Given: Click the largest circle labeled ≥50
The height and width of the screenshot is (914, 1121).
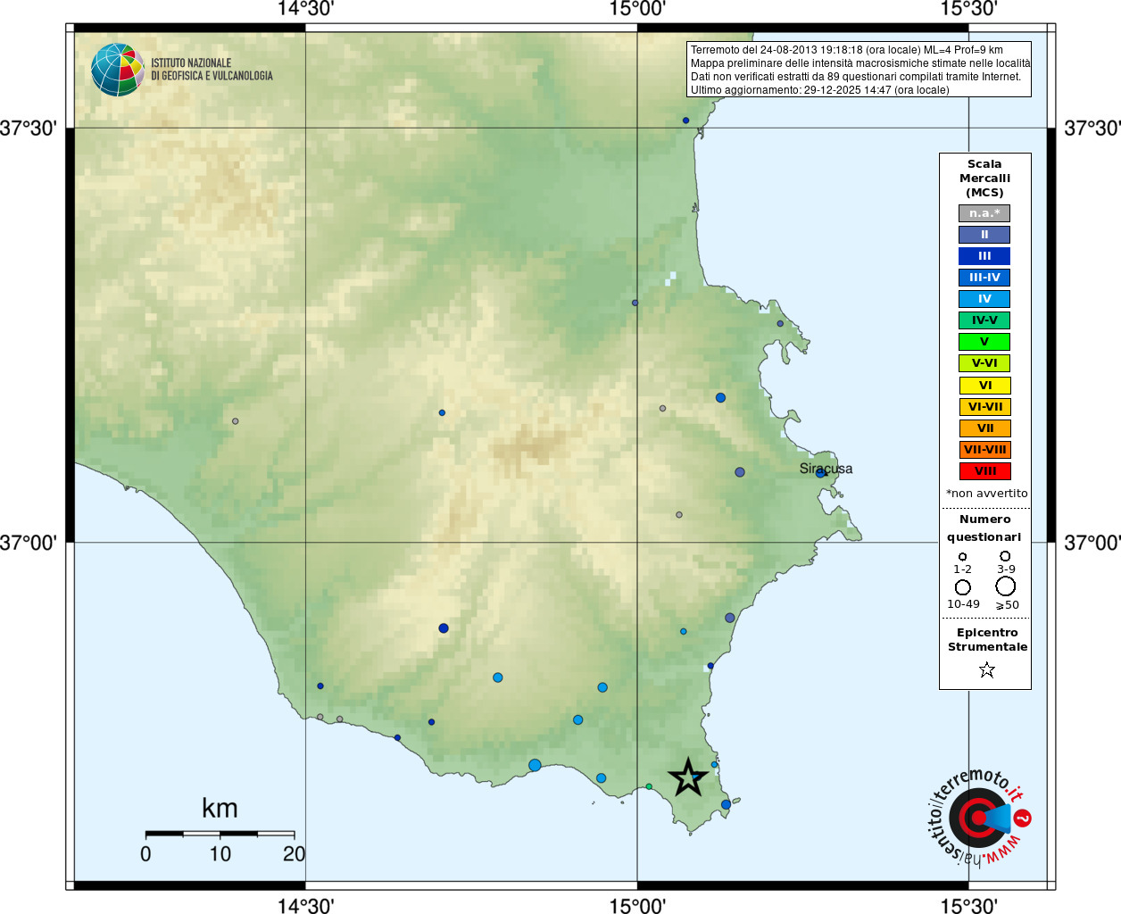Looking at the screenshot, I should coord(1006,586).
